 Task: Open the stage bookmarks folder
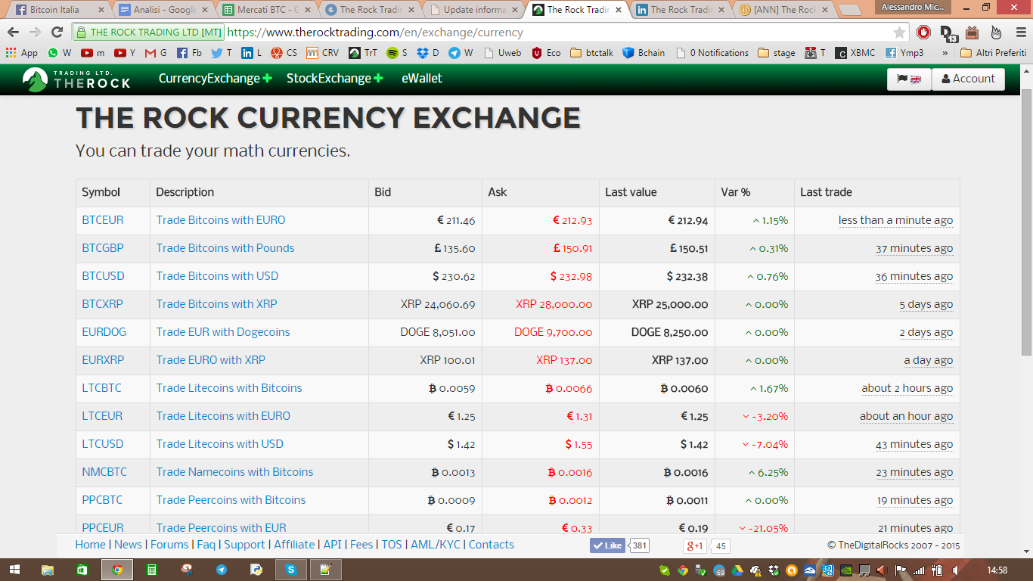(x=777, y=53)
